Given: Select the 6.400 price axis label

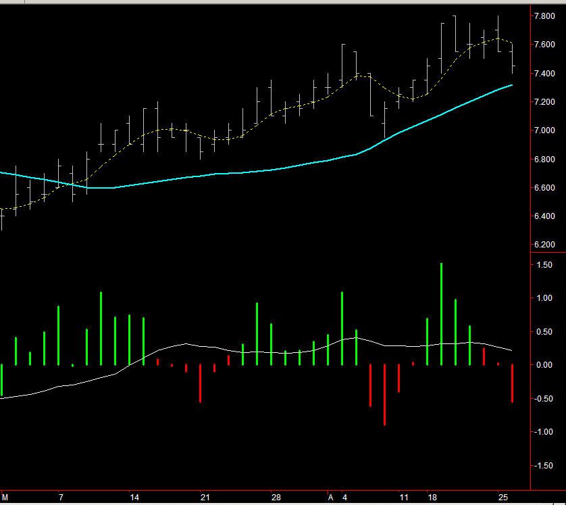Looking at the screenshot, I should [x=544, y=216].
